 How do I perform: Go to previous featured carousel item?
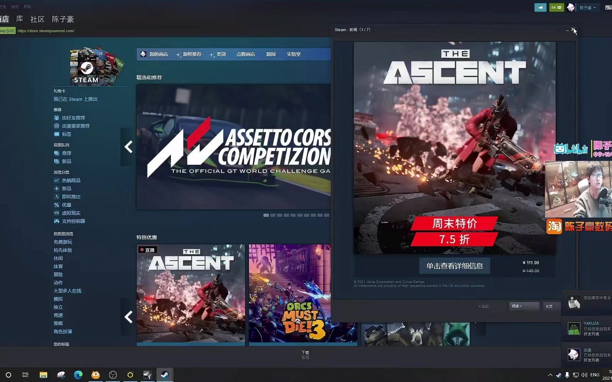pos(128,147)
